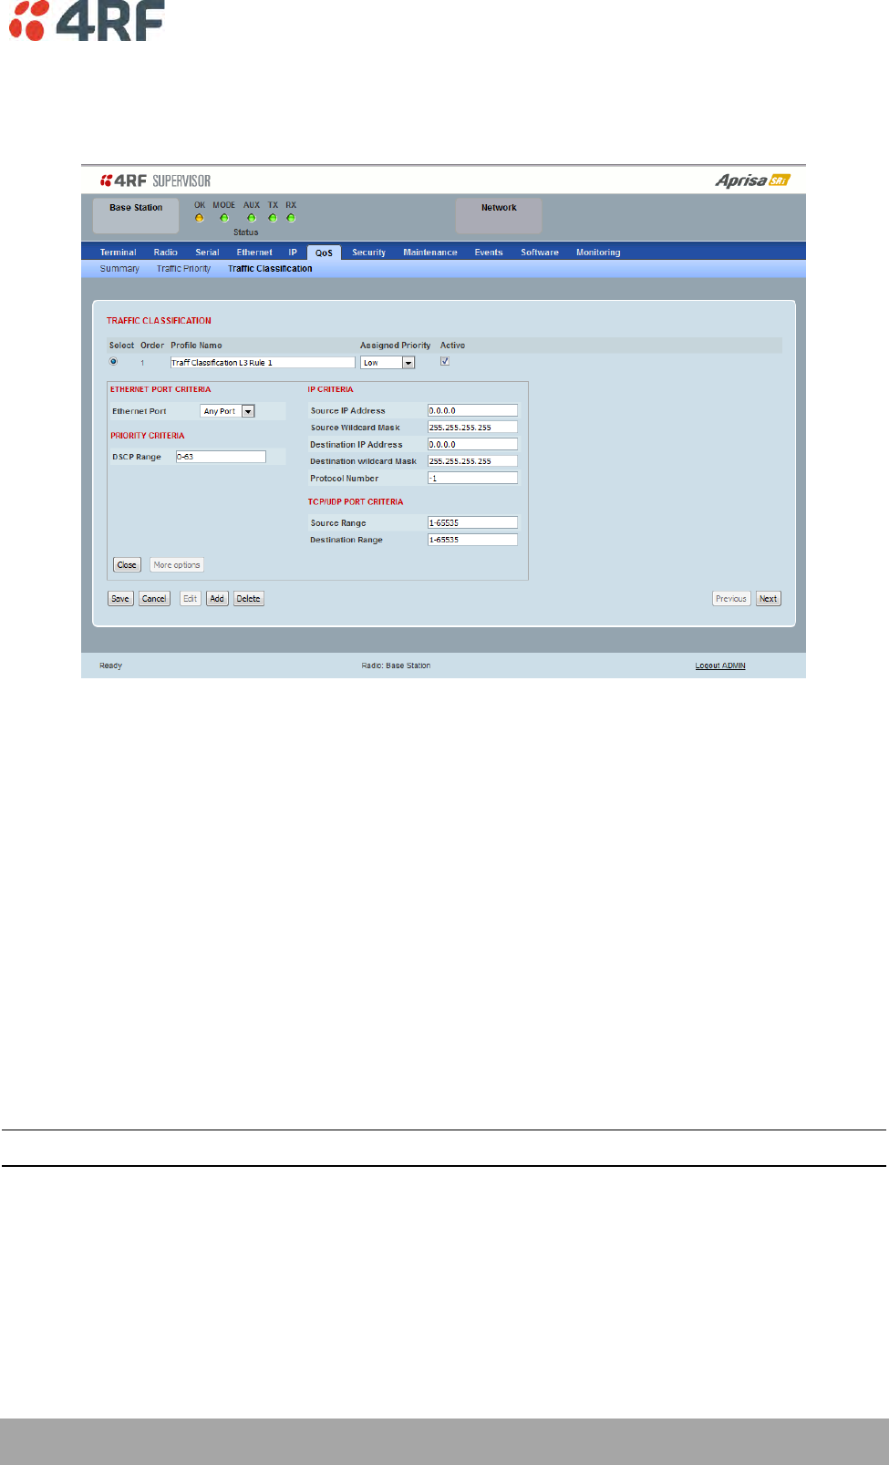Click the Destination IP Address field
This screenshot has height=1465, width=889.
click(x=472, y=444)
